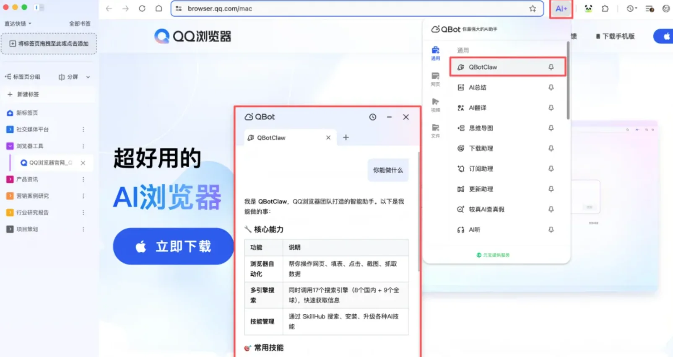This screenshot has height=357, width=673.
Task: Reload the page with refresh icon
Action: [142, 8]
